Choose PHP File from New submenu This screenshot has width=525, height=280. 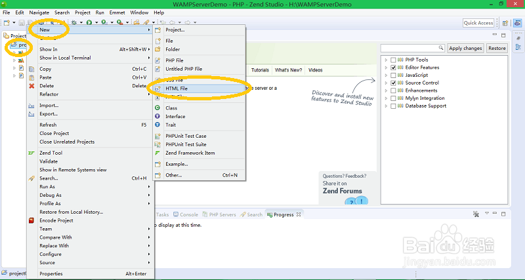[x=199, y=60]
